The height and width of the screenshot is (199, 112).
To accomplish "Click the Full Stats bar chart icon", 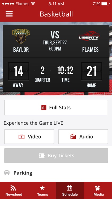I will tap(44, 108).
